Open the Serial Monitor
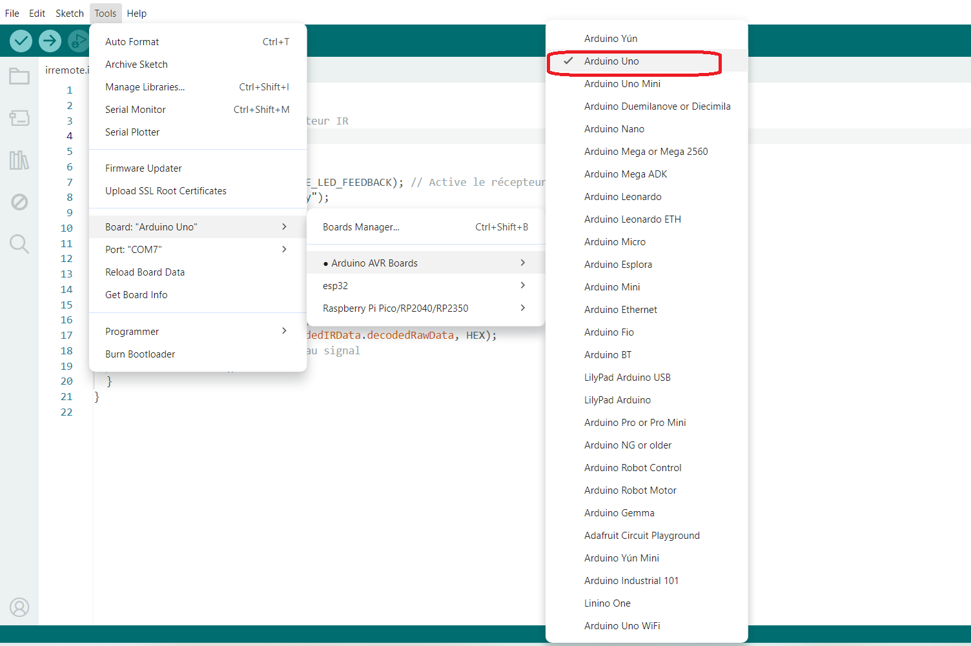The width and height of the screenshot is (971, 646). [198, 110]
